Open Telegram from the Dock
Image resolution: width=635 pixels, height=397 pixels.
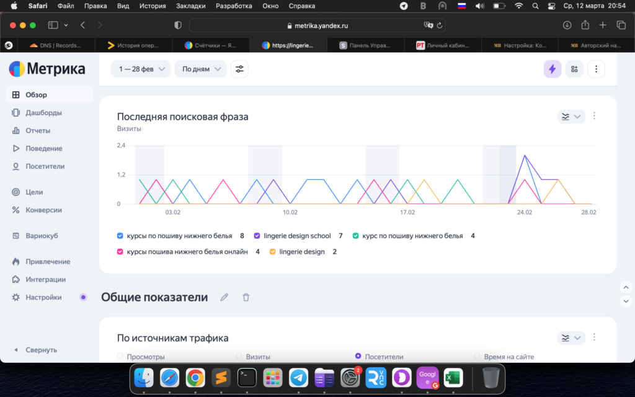tap(298, 378)
